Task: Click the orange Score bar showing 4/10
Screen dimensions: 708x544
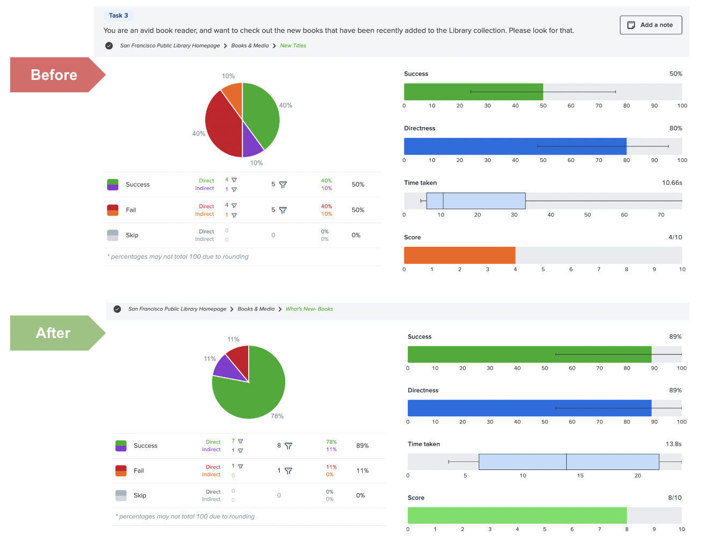Action: click(459, 255)
